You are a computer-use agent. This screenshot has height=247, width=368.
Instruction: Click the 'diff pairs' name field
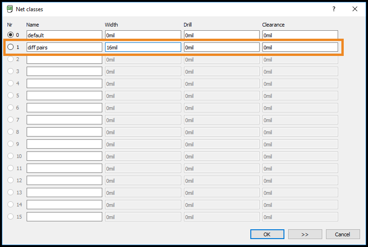(x=64, y=47)
